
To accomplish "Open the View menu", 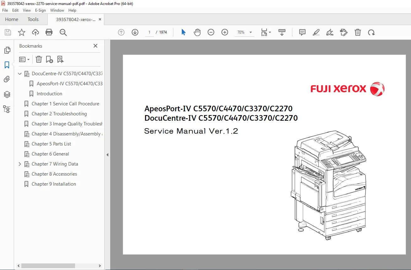I will (27, 10).
